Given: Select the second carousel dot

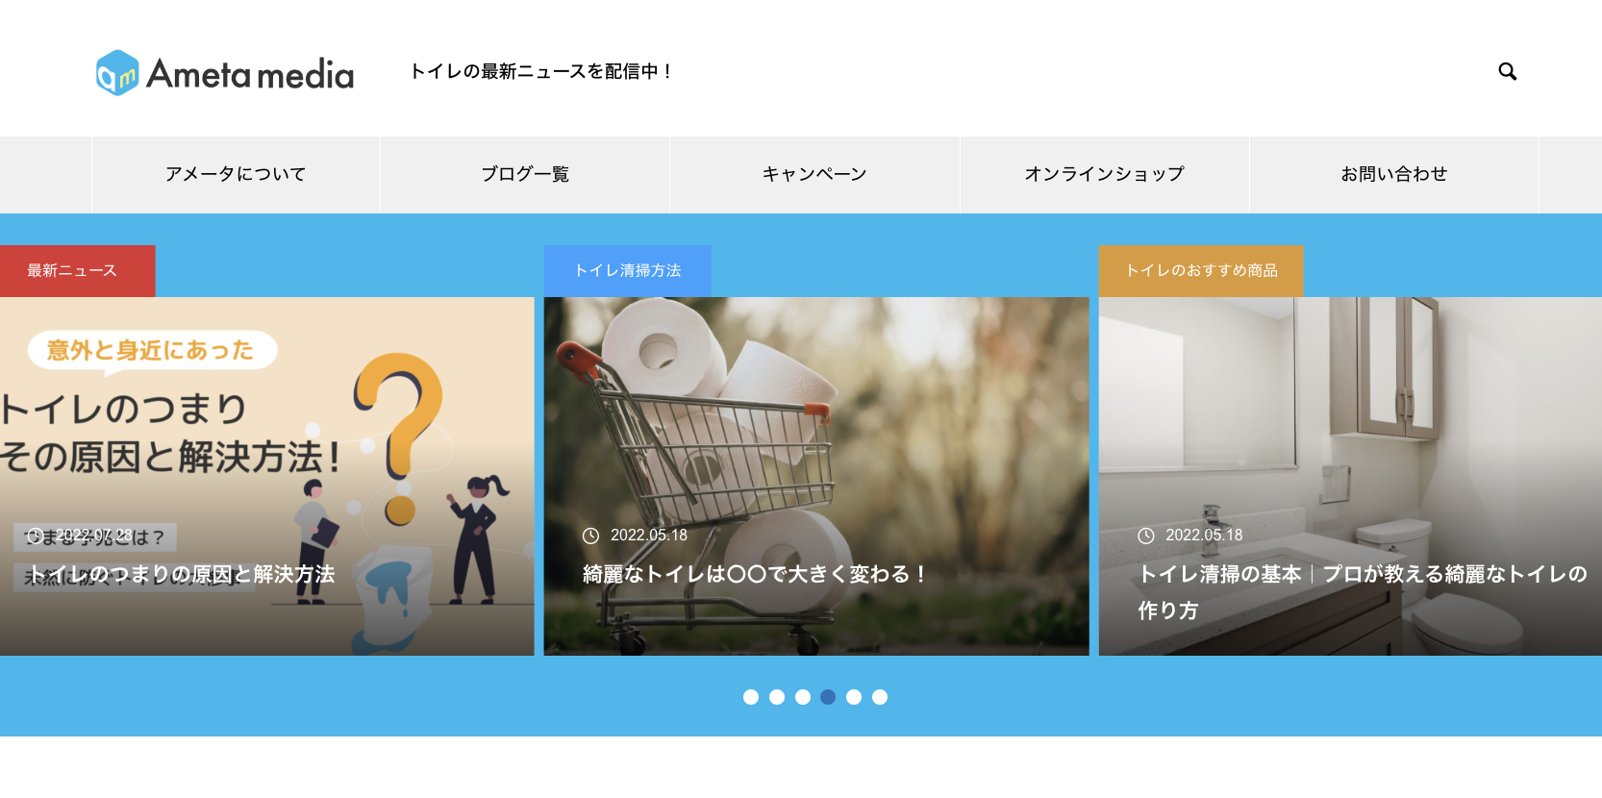Looking at the screenshot, I should pyautogui.click(x=777, y=697).
